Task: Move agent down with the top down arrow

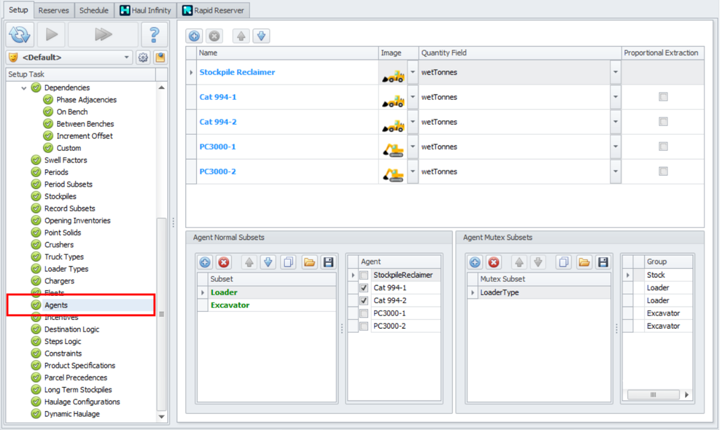Action: [x=261, y=36]
